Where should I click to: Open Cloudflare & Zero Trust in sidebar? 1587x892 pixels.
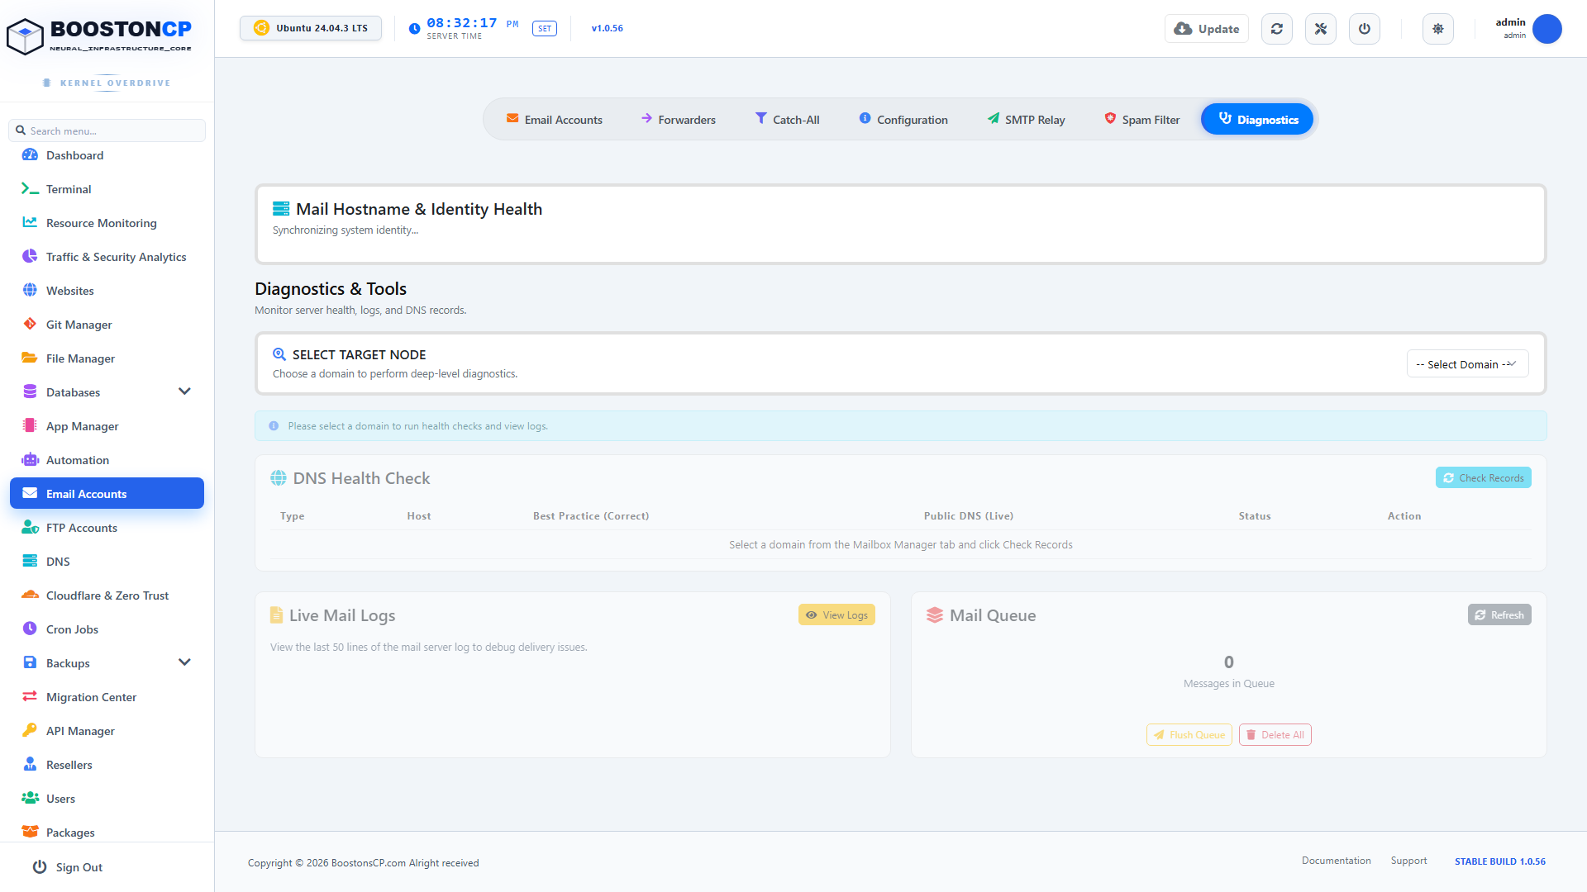107,595
